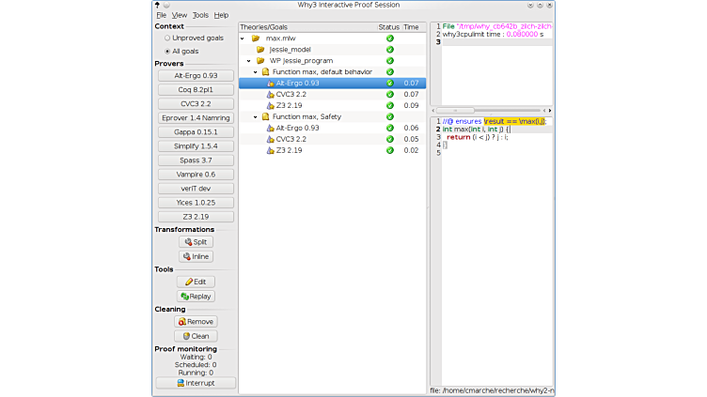This screenshot has height=397, width=707.
Task: Click the WP Jessie_program folder icon
Action: click(260, 61)
